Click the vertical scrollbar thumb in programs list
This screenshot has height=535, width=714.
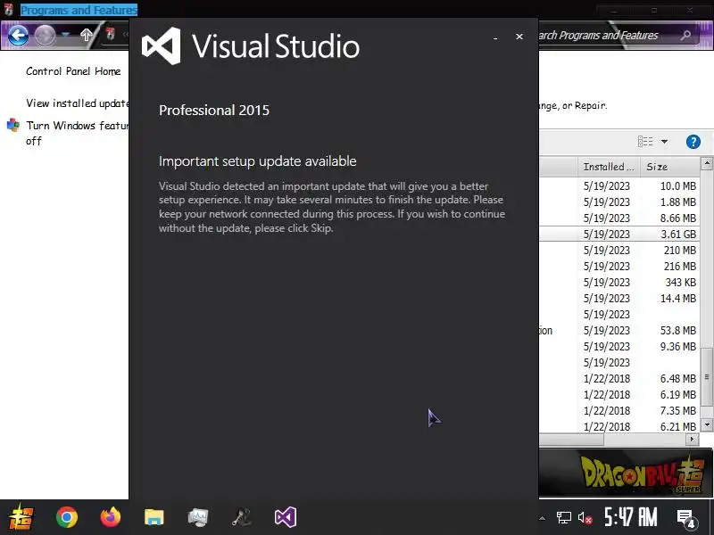pyautogui.click(x=707, y=376)
